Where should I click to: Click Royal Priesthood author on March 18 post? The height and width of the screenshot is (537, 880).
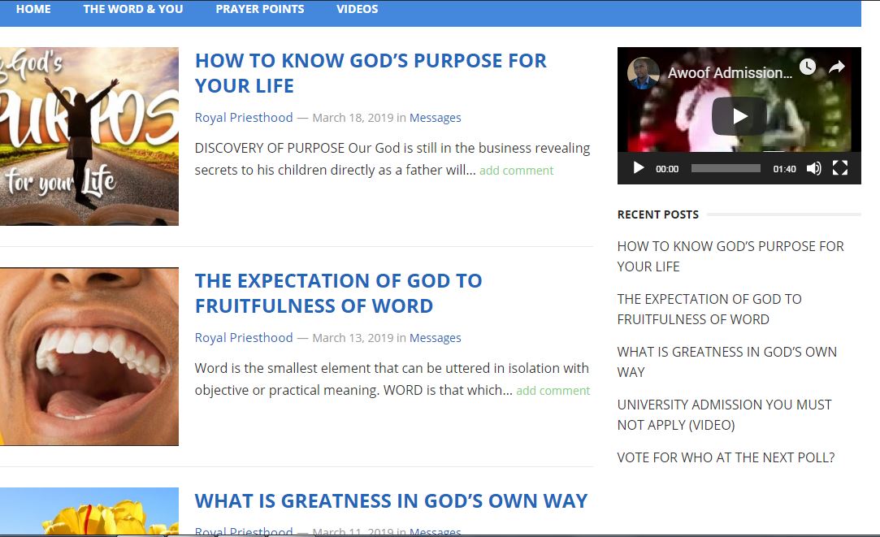[x=244, y=117]
